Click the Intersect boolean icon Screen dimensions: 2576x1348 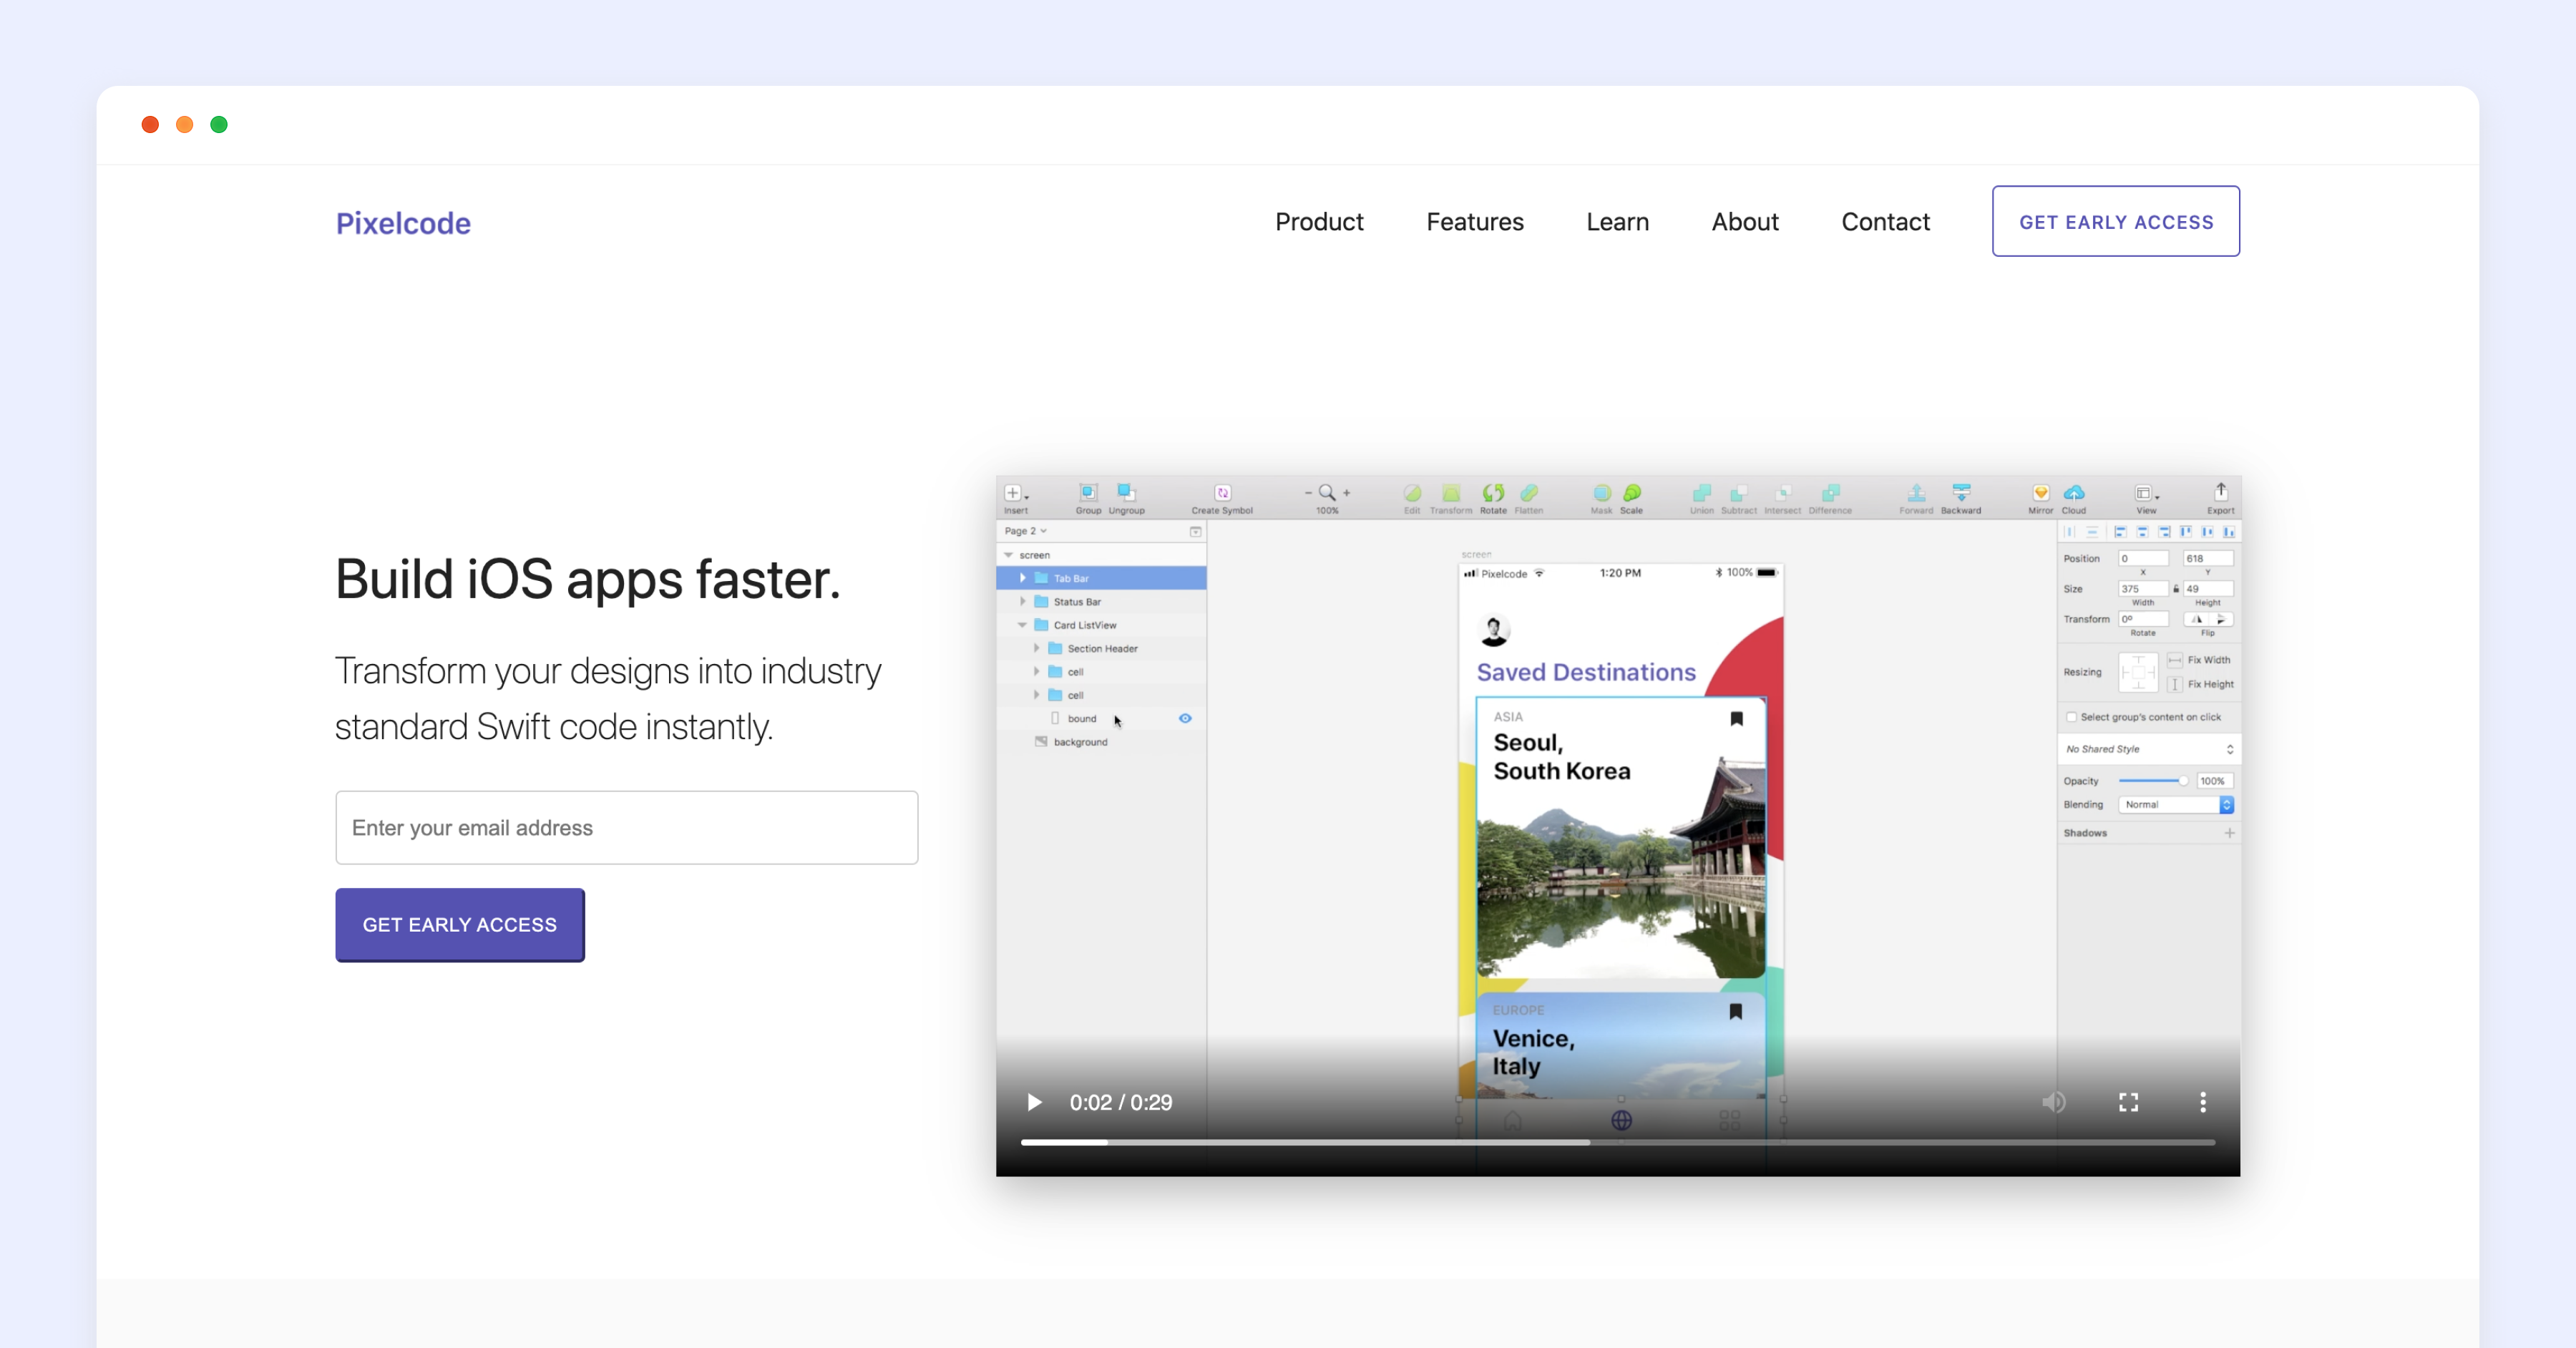1783,493
